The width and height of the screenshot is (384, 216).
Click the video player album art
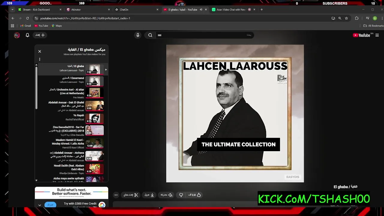(x=235, y=113)
